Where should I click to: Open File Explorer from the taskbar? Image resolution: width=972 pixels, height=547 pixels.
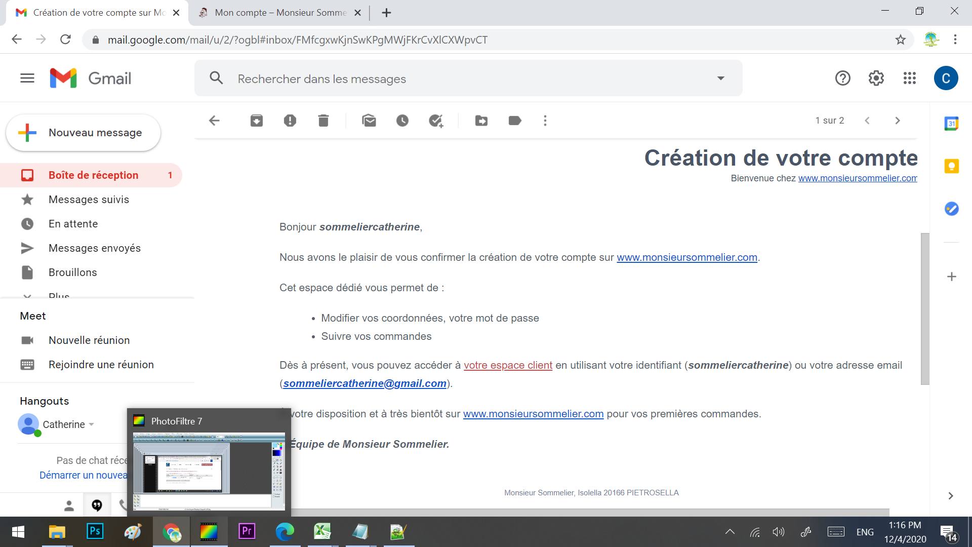pyautogui.click(x=57, y=531)
